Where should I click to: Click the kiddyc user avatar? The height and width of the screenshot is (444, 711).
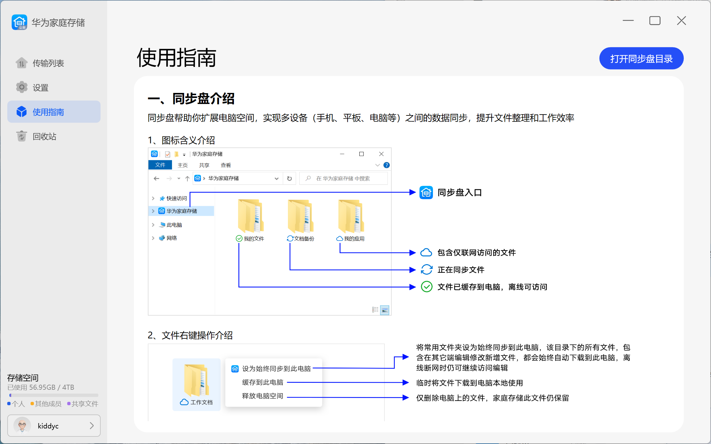pos(22,425)
